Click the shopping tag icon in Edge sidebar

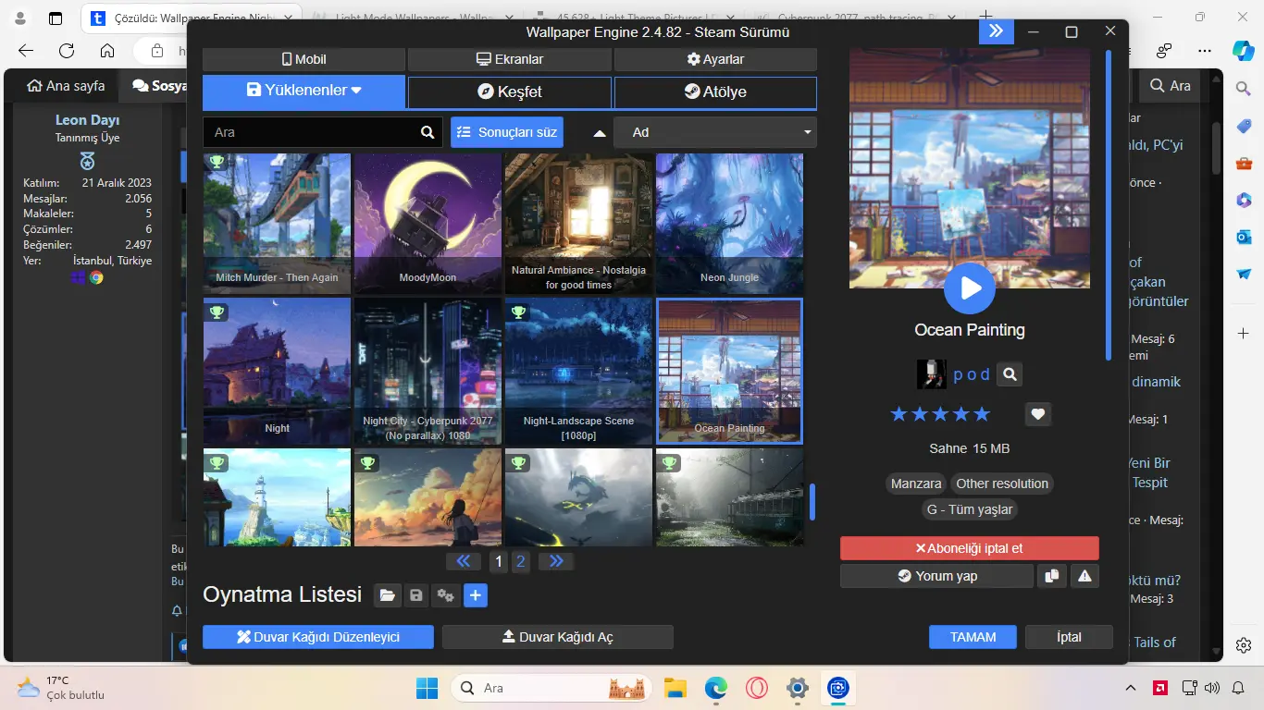(1244, 126)
